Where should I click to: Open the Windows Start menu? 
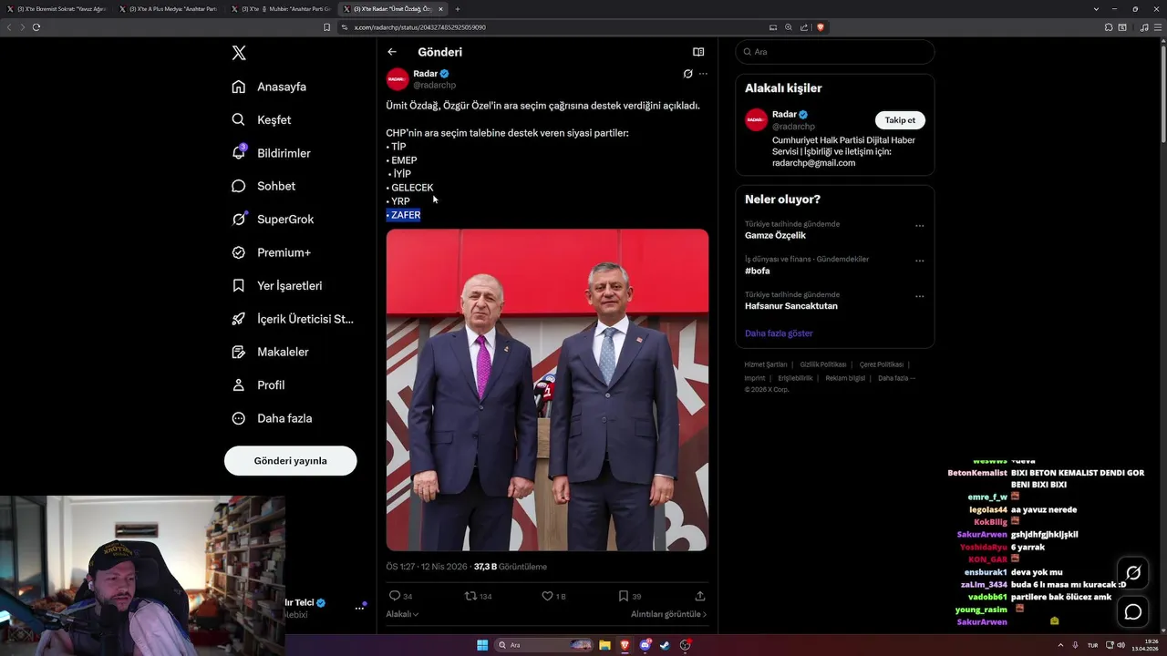coord(482,645)
